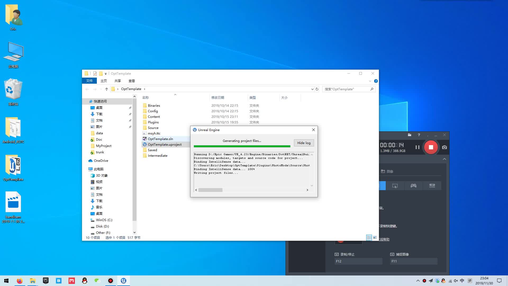Open Quick Access Toolbar customize dropdown
This screenshot has width=508, height=286.
coord(106,74)
